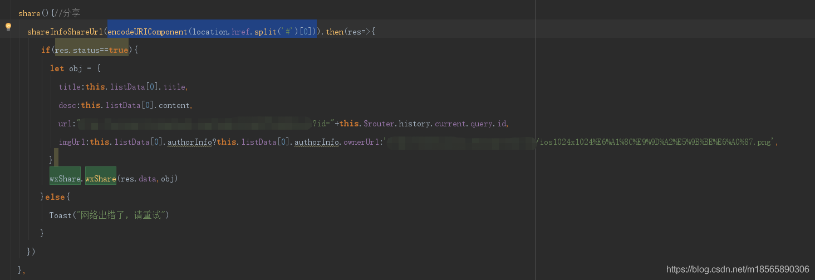Click the desc:this.listData[0].content line

coord(125,105)
